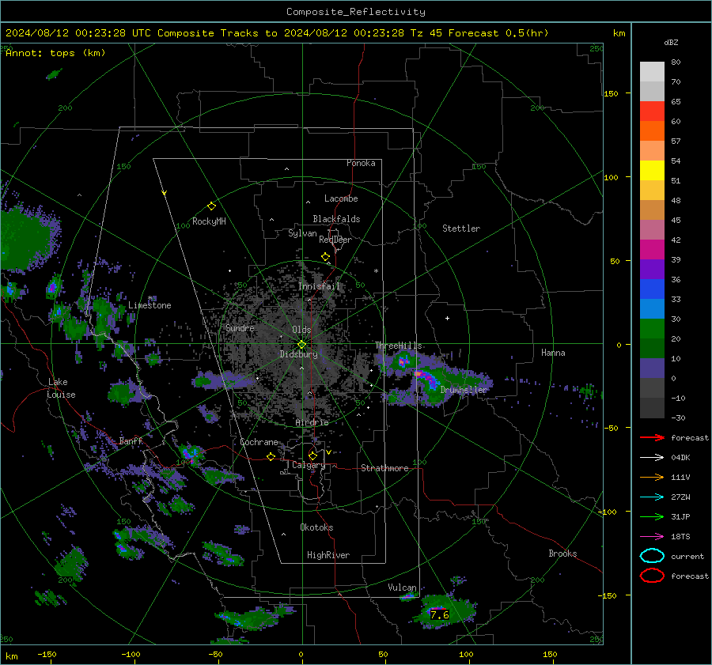Select the white 04DK track arrow
The height and width of the screenshot is (665, 712).
click(x=652, y=458)
